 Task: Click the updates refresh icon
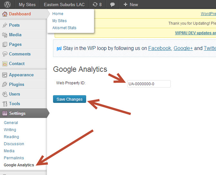(95, 4)
